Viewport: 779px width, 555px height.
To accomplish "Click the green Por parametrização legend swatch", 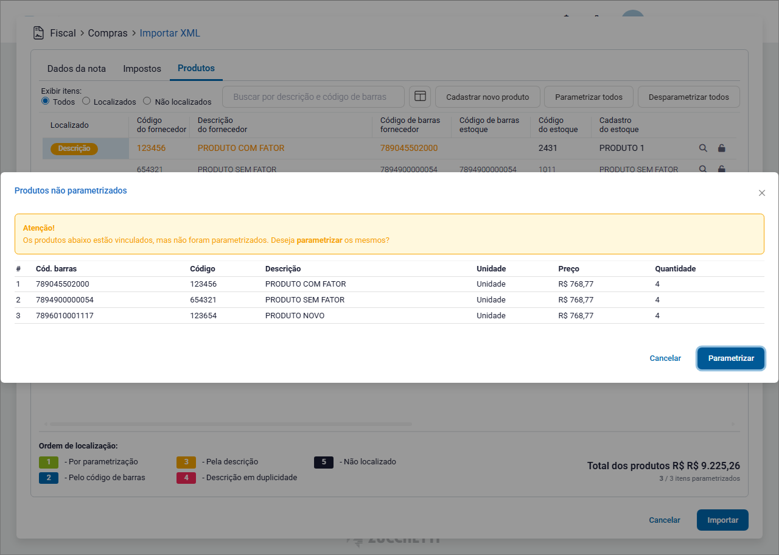I will [x=48, y=462].
